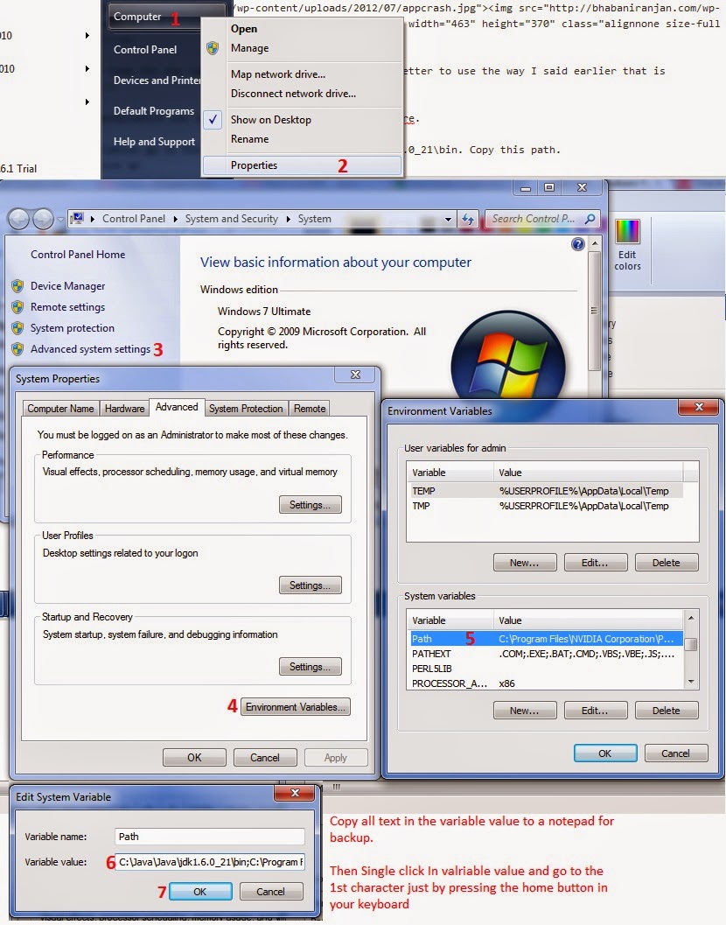Click the Advanced system settings shield icon
726x925 pixels.
pos(17,349)
